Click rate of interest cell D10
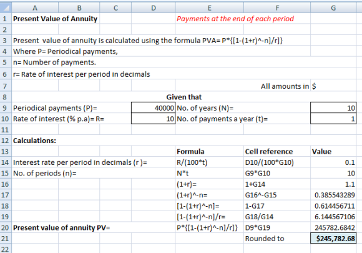 tap(154, 119)
